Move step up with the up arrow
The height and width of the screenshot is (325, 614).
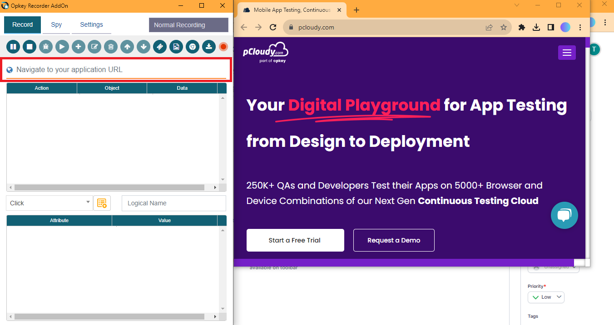(x=127, y=46)
